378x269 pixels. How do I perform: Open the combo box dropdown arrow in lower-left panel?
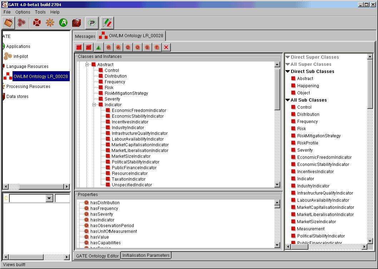(x=49, y=199)
